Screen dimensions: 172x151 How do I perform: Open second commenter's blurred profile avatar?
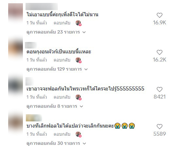click(15, 48)
